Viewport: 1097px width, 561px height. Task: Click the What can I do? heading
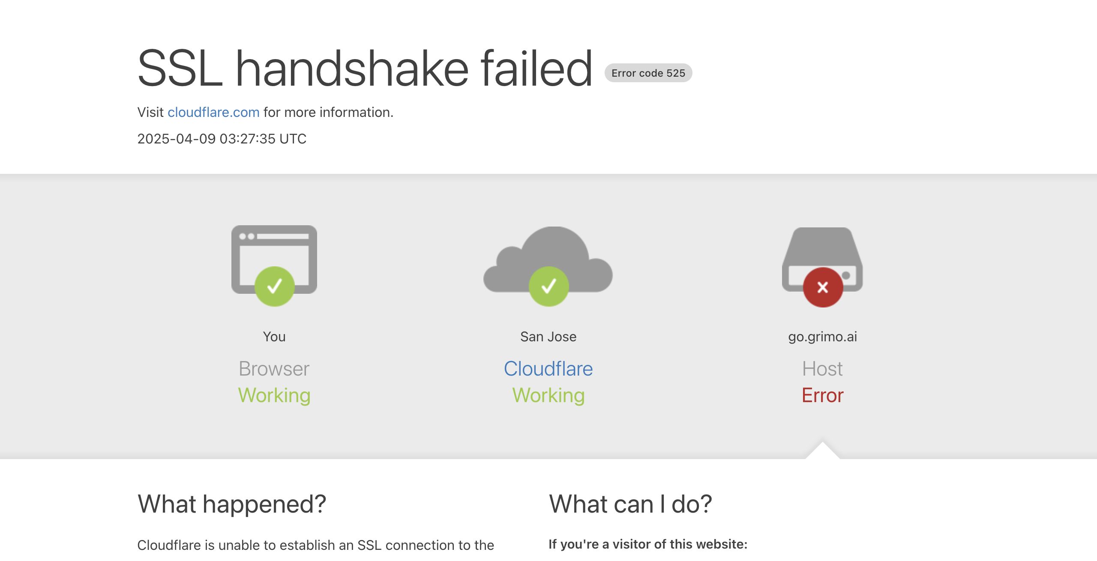click(630, 504)
